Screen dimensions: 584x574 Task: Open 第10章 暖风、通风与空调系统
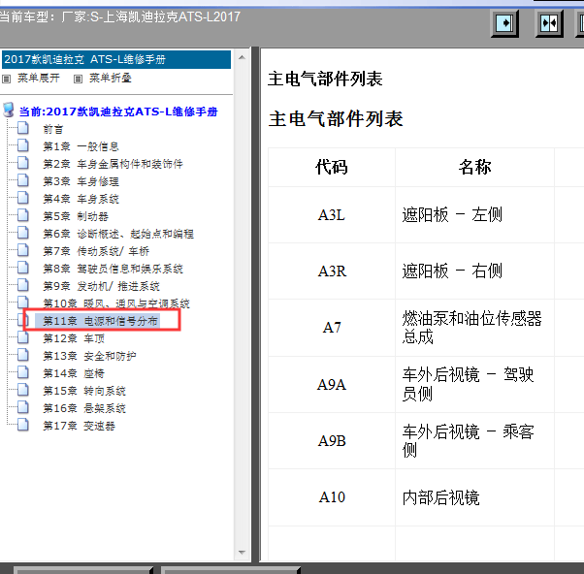pyautogui.click(x=116, y=303)
